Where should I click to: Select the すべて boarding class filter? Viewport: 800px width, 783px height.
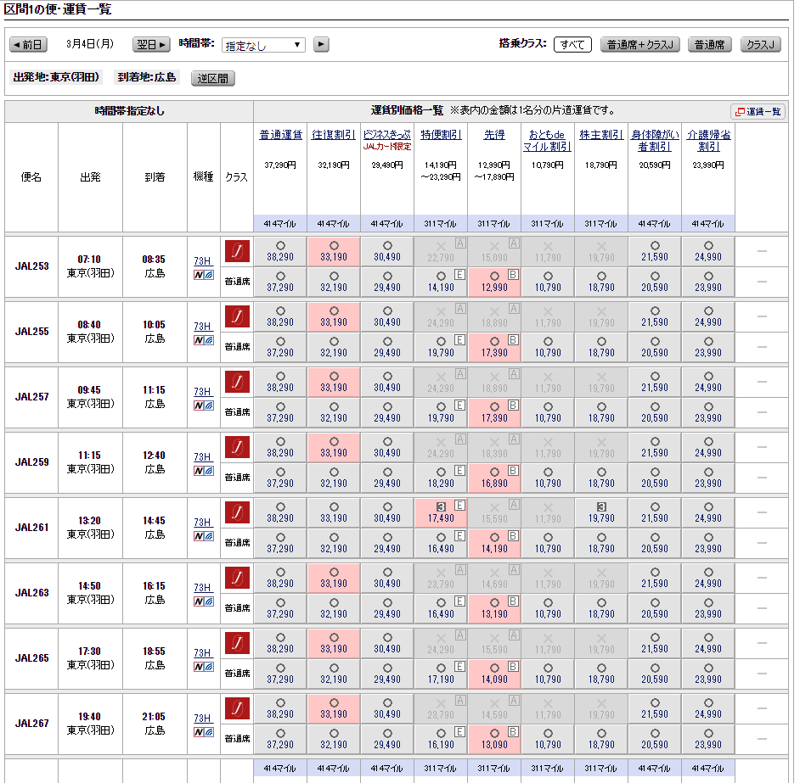click(572, 45)
